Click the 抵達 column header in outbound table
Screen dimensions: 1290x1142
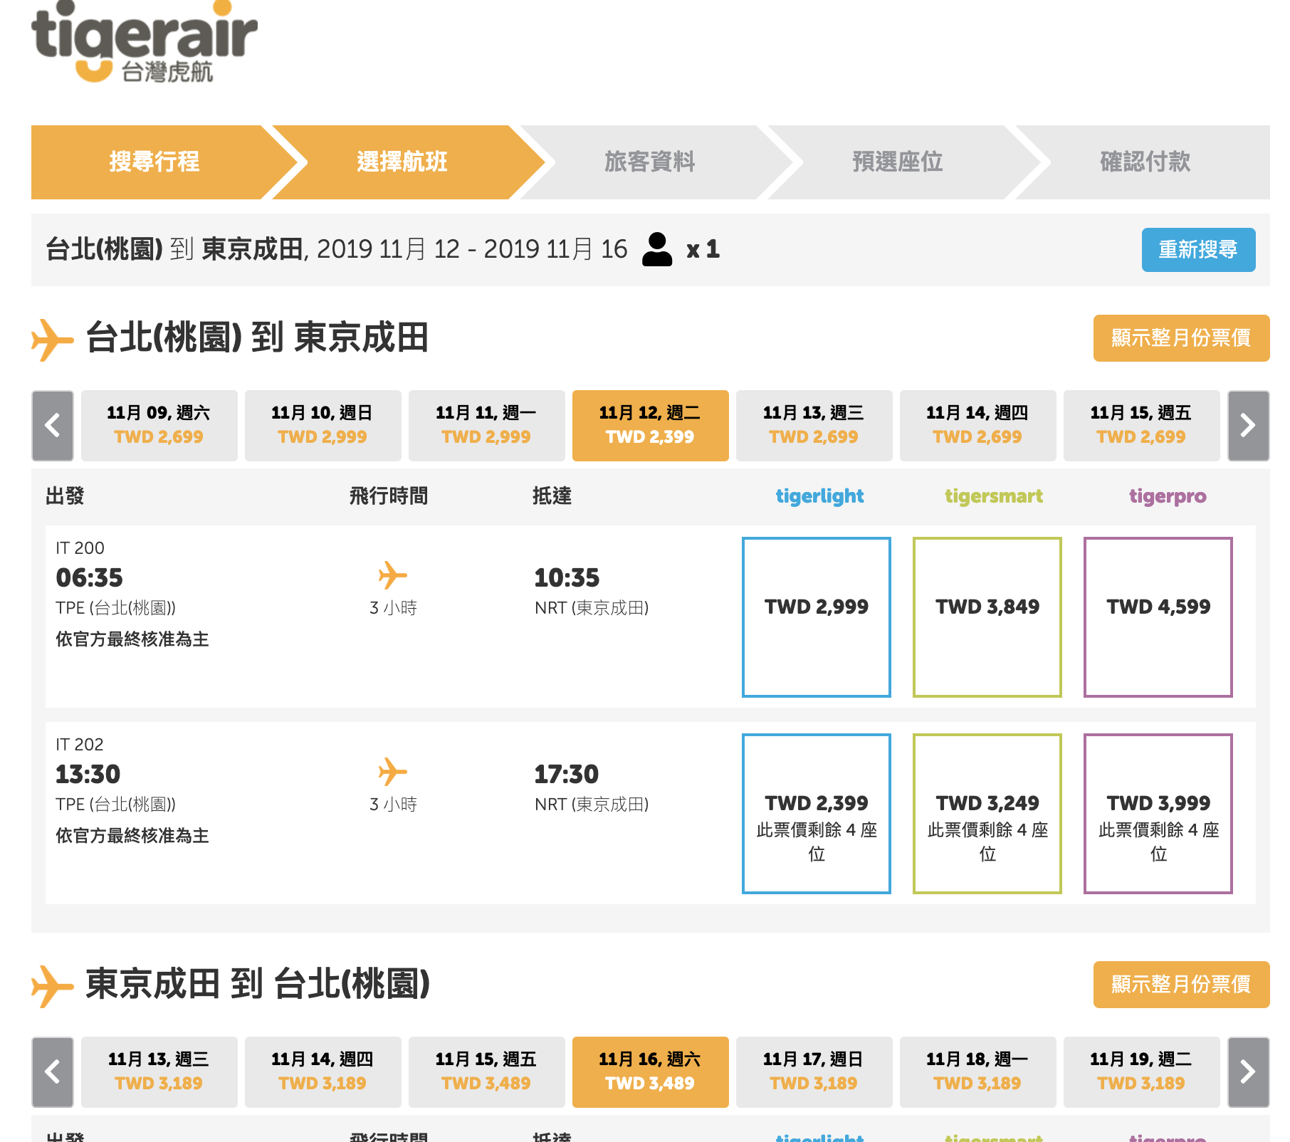[552, 496]
